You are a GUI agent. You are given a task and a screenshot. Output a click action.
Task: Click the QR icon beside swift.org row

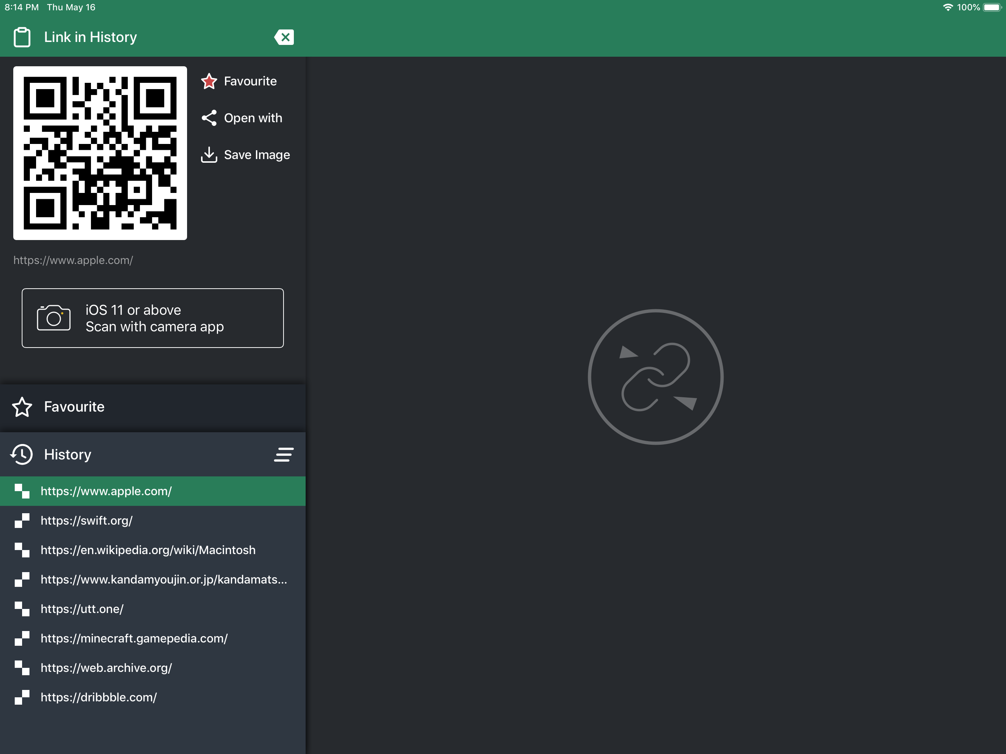[22, 521]
